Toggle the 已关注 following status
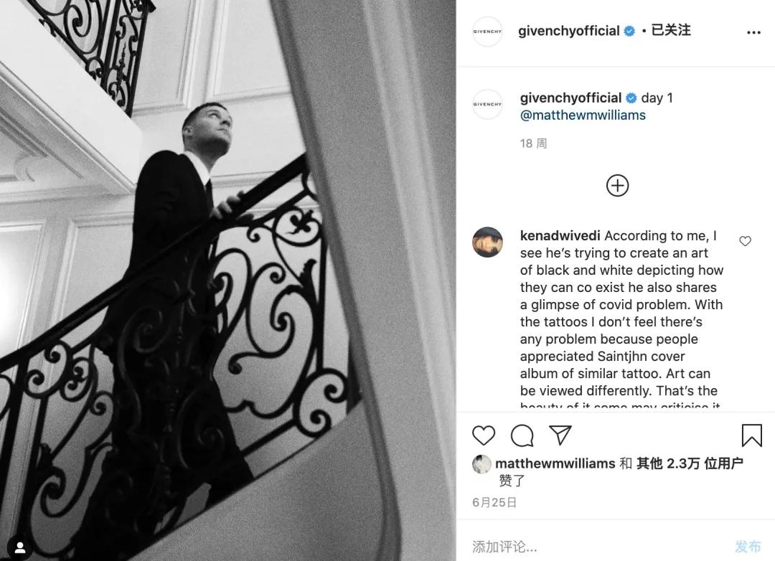This screenshot has height=561, width=775. [x=671, y=30]
